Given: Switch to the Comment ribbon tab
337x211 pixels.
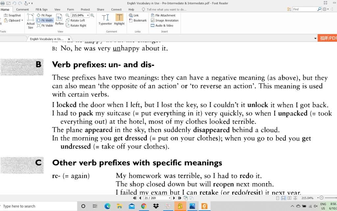Looking at the screenshot, I should tap(22, 10).
